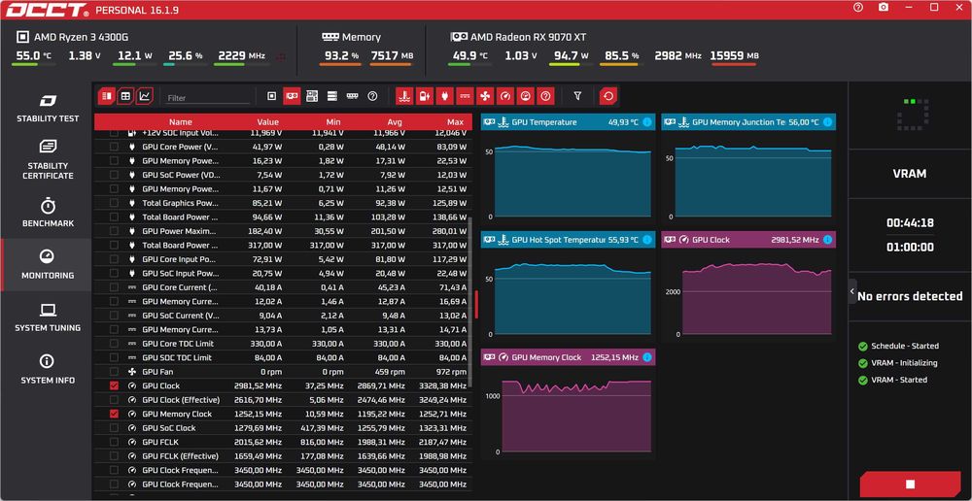Uncheck the GPU Clock checkbox
The image size is (972, 501).
(114, 385)
